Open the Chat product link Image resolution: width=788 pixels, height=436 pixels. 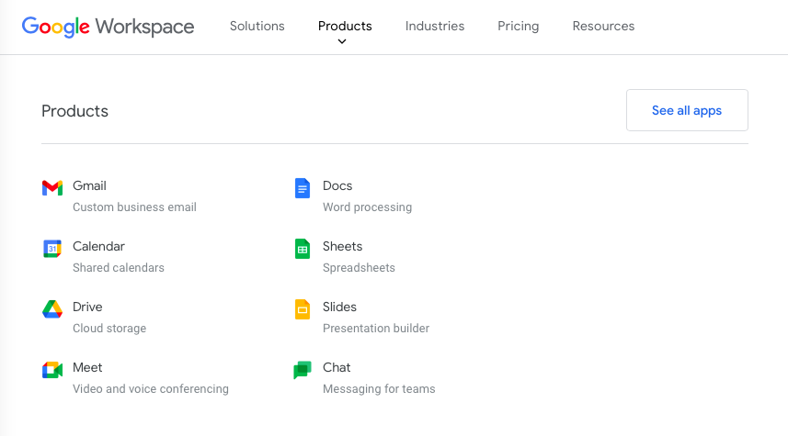(x=337, y=367)
